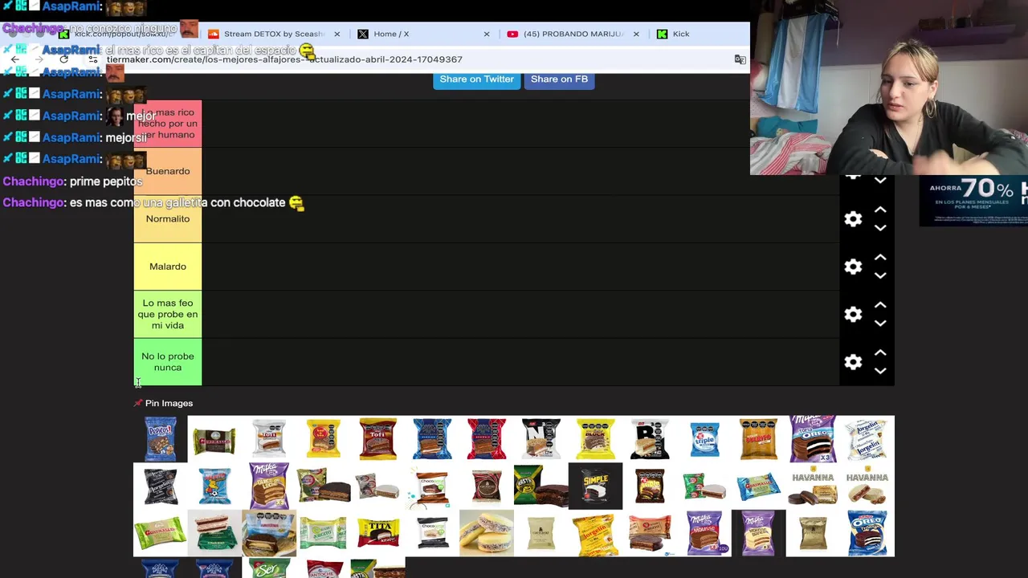Select the blue Oreo alfajor image

[x=867, y=534]
